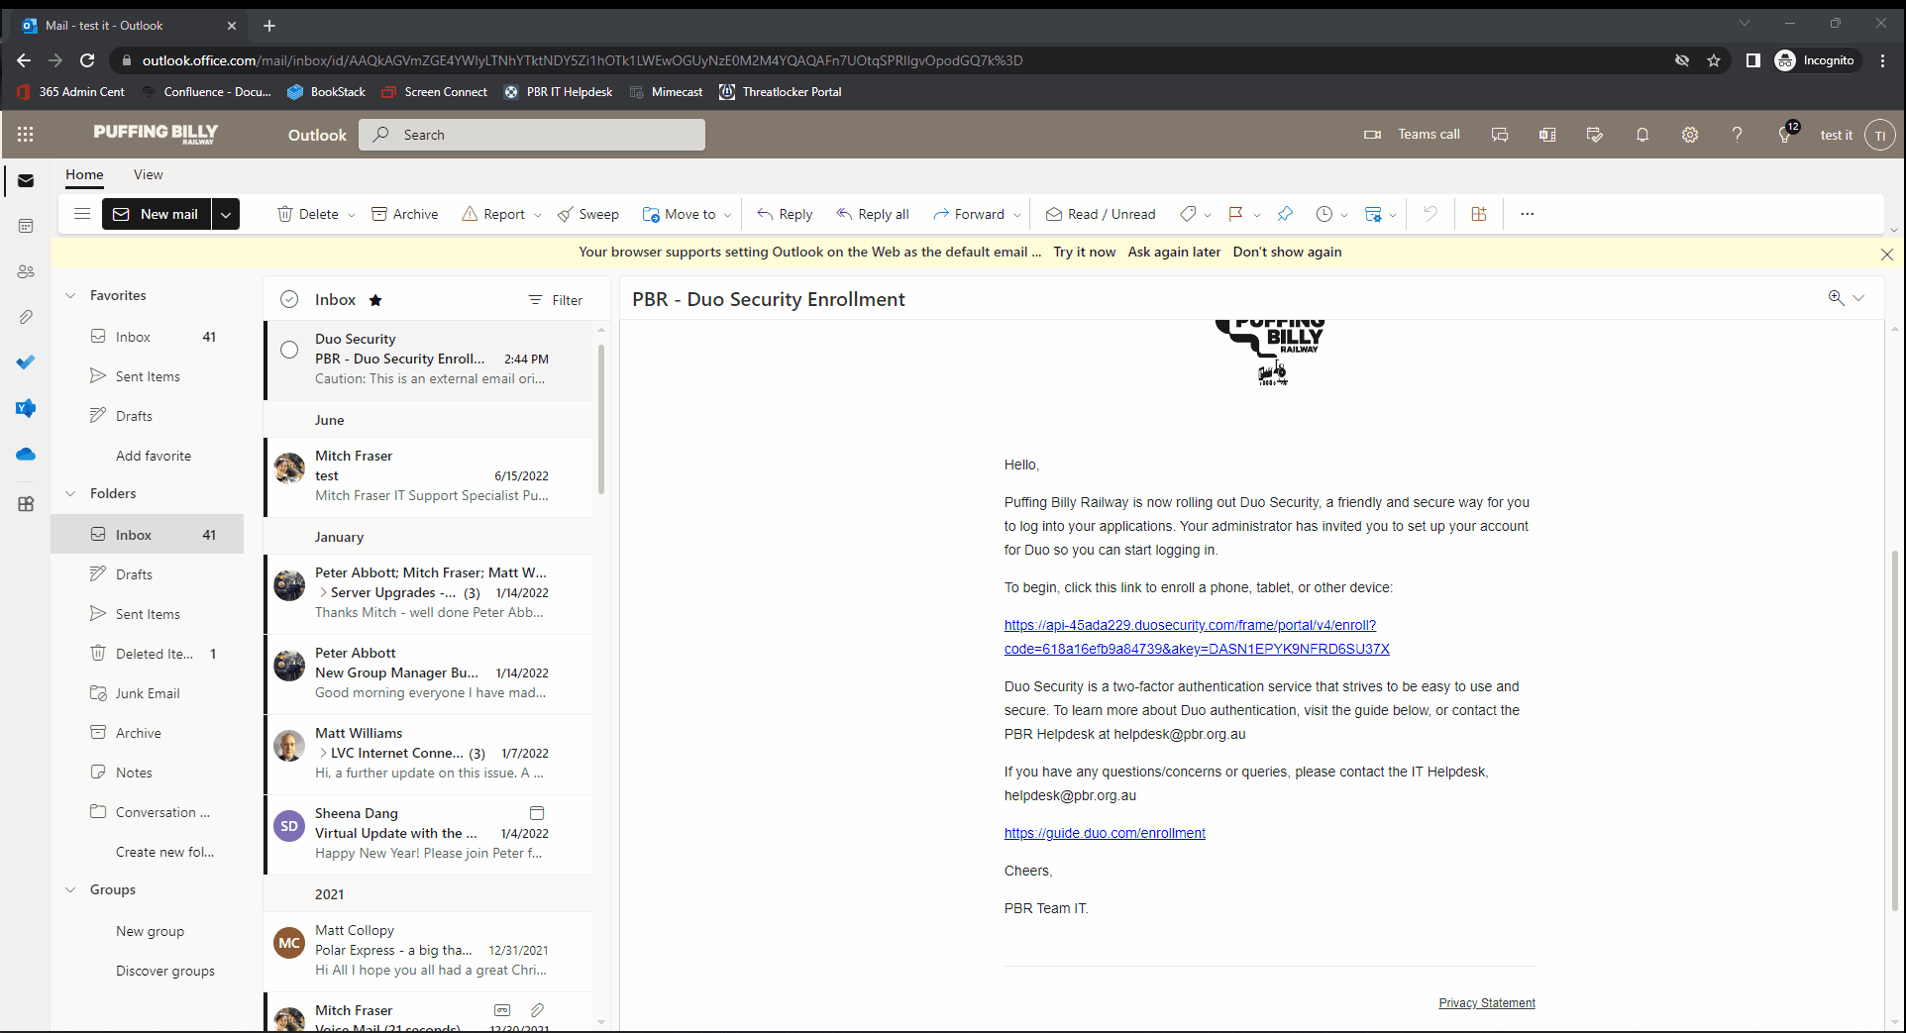Open Sent Items under Folders
1906x1033 pixels.
coord(147,614)
